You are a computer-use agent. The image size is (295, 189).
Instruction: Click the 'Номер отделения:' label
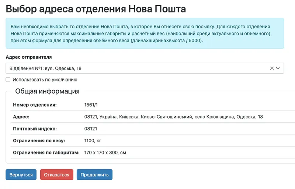point(35,105)
